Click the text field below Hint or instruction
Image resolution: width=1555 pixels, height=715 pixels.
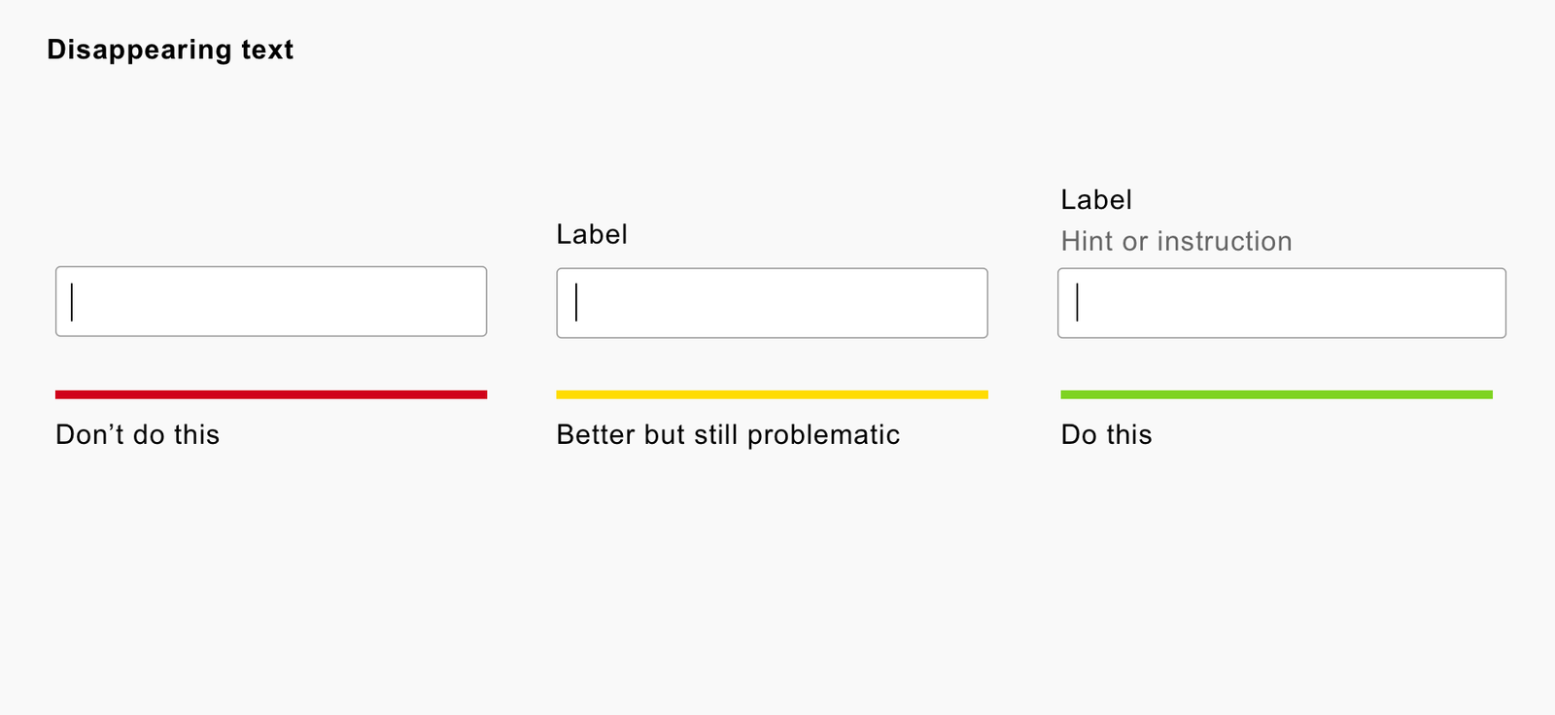click(x=1281, y=303)
